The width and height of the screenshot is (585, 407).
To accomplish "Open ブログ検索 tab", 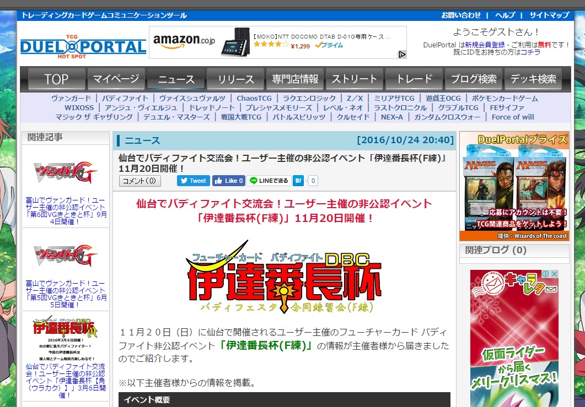I will pos(474,79).
